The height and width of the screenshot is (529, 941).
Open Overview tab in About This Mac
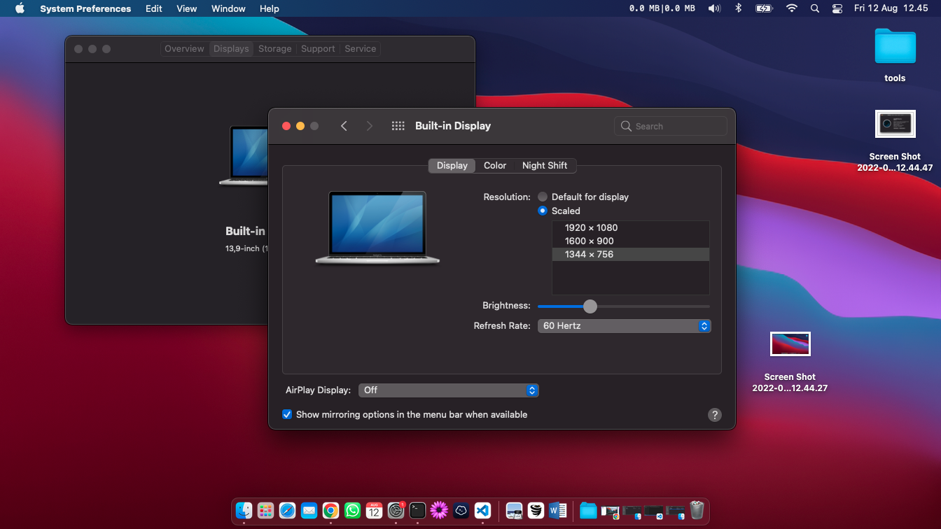click(184, 49)
